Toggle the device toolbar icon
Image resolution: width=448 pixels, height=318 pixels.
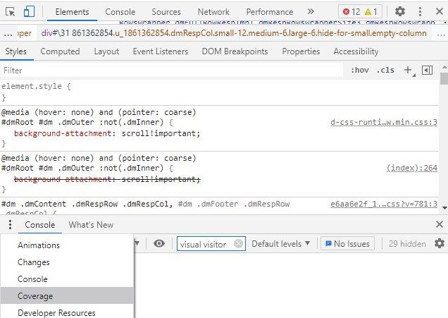29,12
